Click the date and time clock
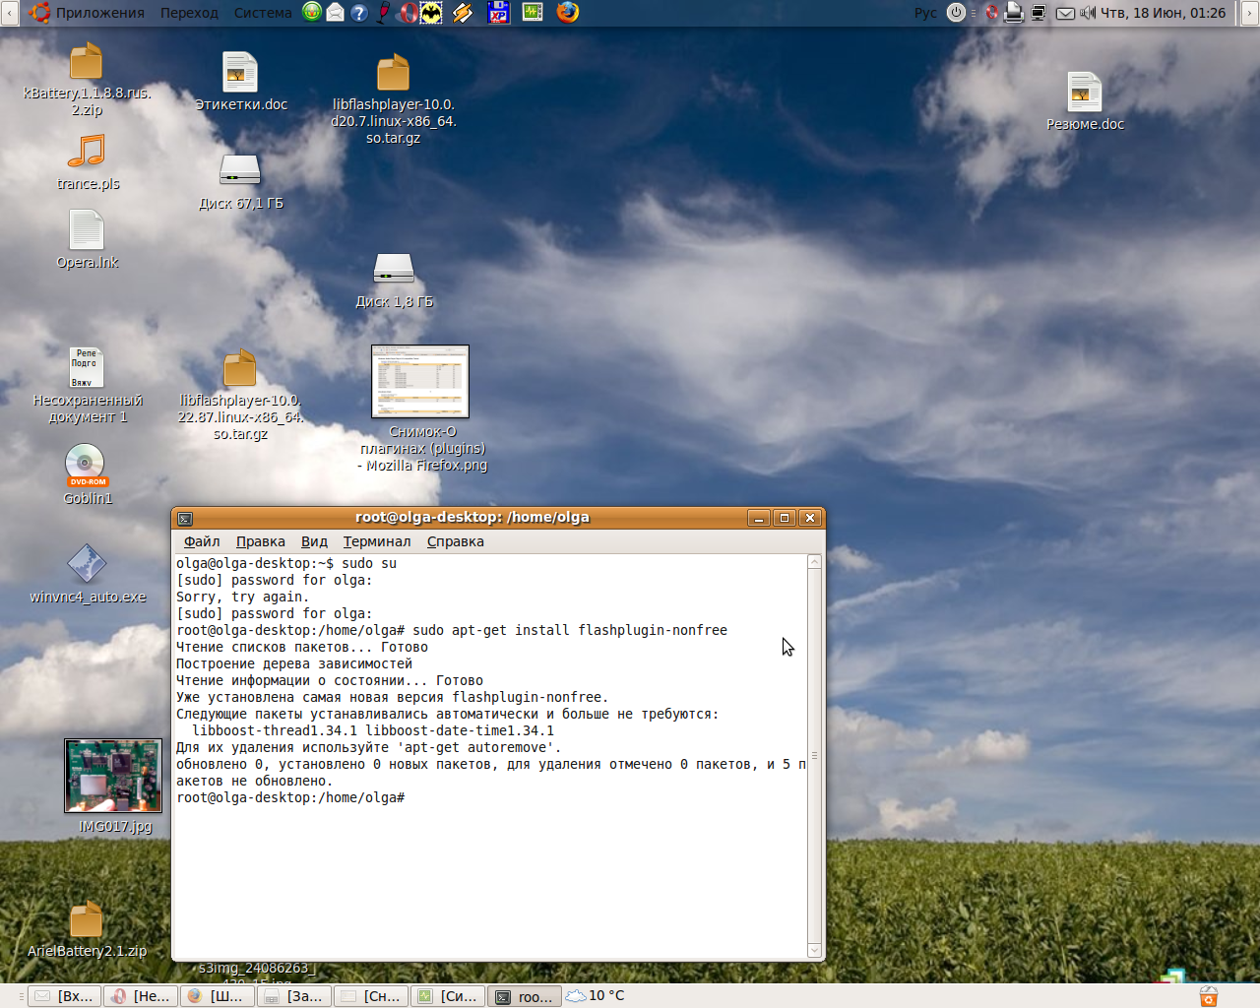Screen dimensions: 1260x1008 [1163, 13]
